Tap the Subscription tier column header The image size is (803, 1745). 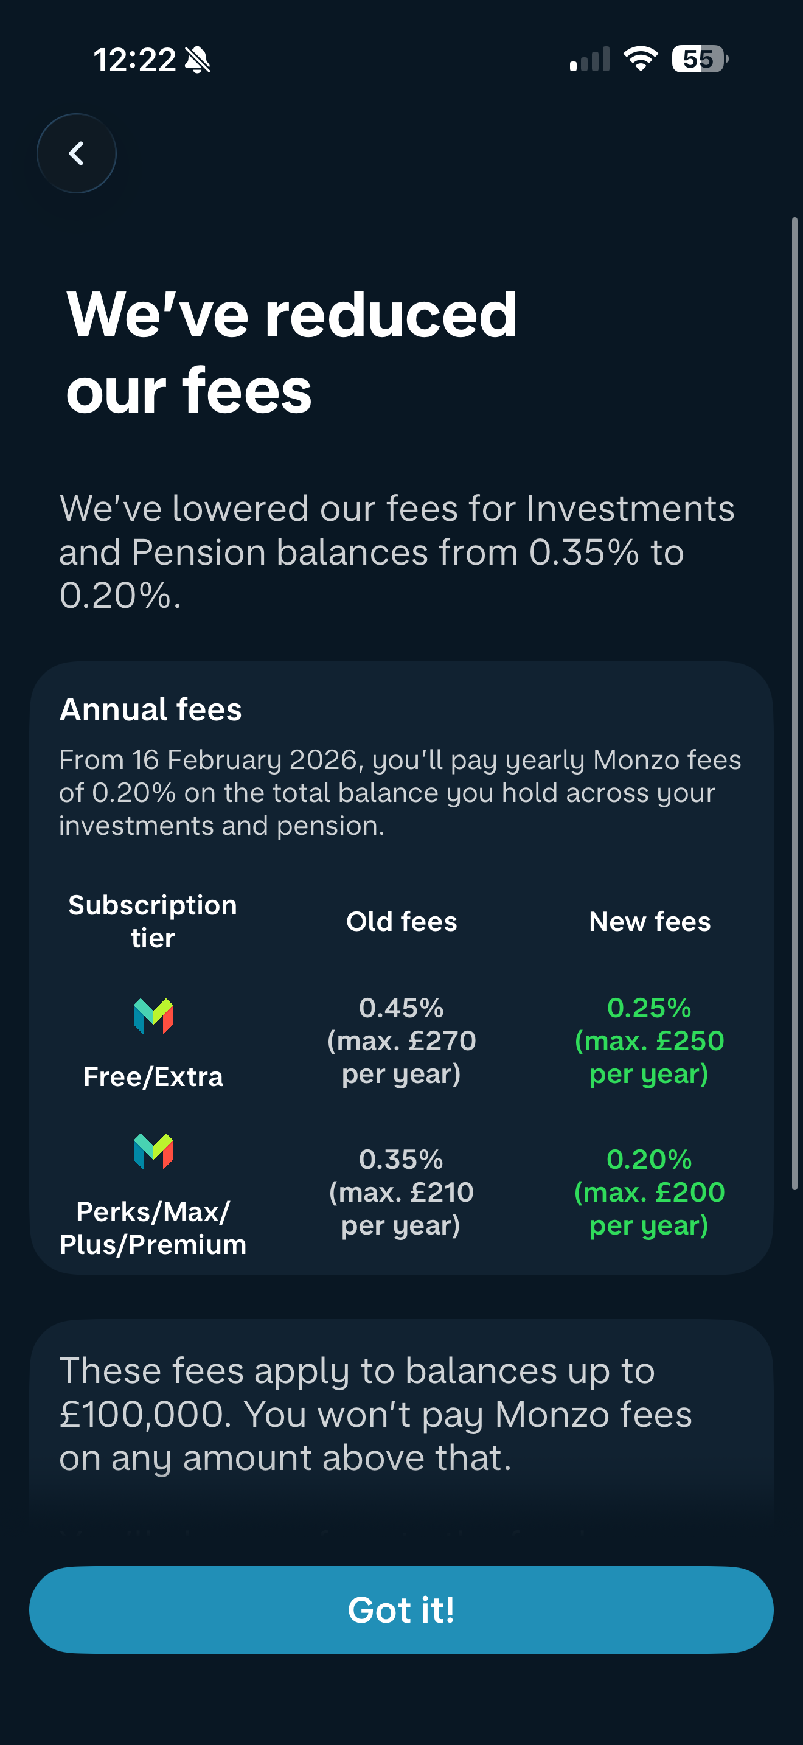[x=153, y=921]
